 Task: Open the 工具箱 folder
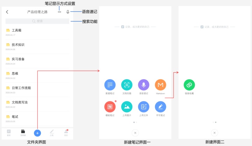point(17,31)
